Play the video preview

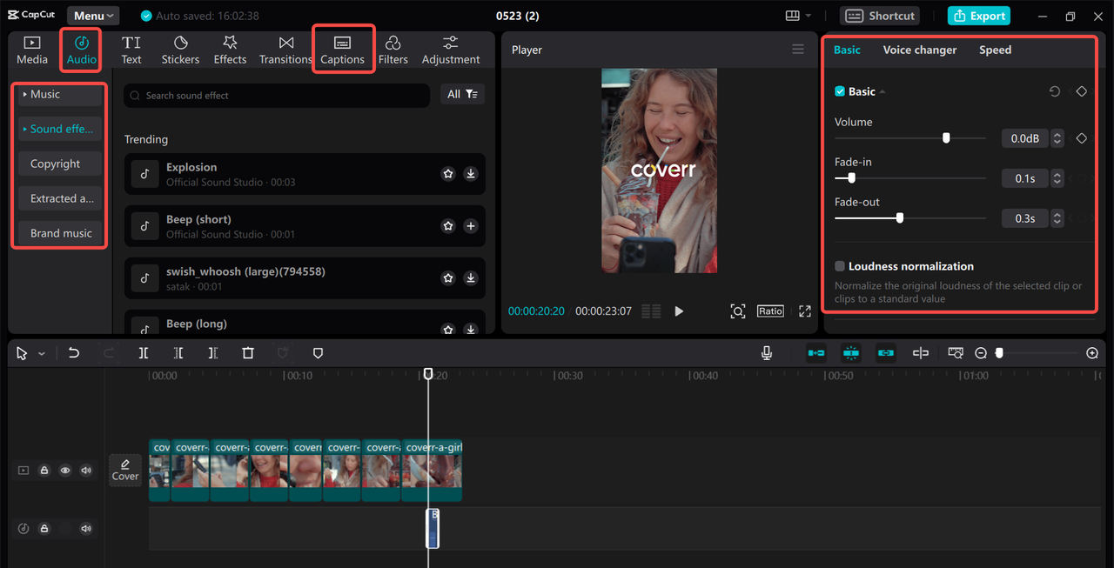point(679,311)
